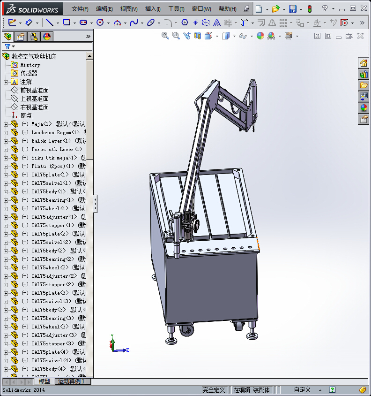Open the Display Style dropdown arrow
Image resolution: width=371 pixels, height=396 pixels.
[234, 37]
